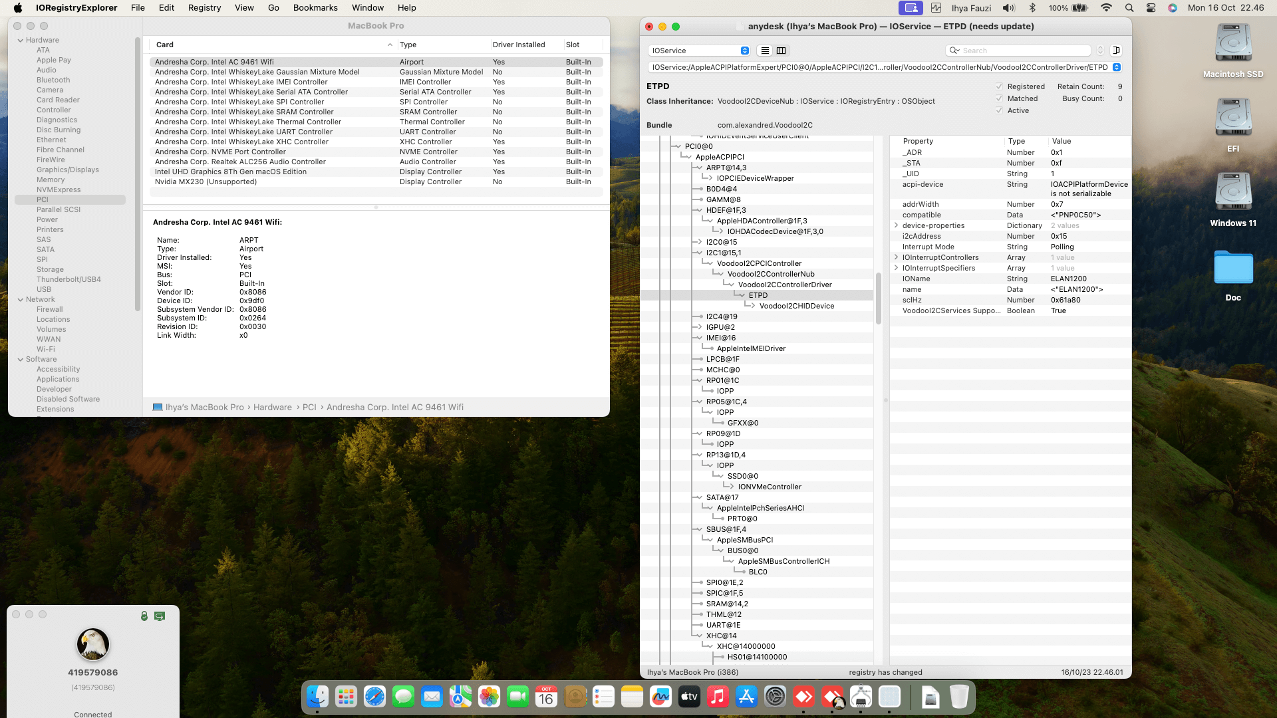Launch Safari from the Dock
Screen dimensions: 1277x718
pyautogui.click(x=374, y=697)
